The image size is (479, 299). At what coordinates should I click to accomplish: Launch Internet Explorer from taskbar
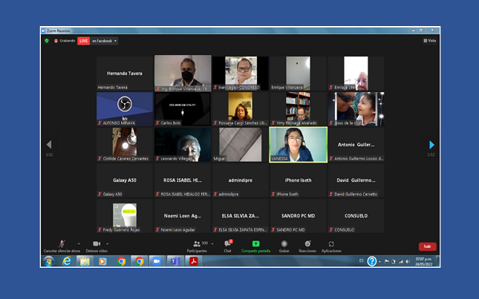pos(66,261)
